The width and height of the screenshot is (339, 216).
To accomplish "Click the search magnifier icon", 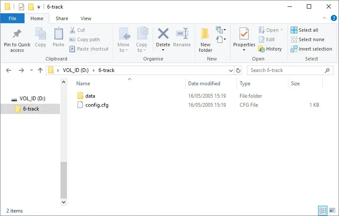I will tap(327, 70).
